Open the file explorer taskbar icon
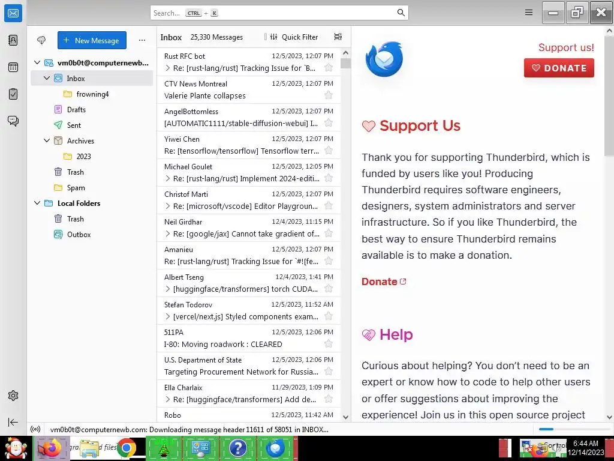614x461 pixels. tap(90, 449)
